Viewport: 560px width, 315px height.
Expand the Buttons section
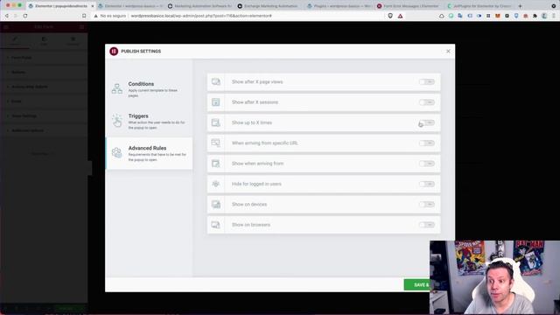pos(44,72)
